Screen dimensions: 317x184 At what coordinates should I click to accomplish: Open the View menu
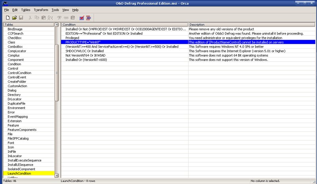65,10
